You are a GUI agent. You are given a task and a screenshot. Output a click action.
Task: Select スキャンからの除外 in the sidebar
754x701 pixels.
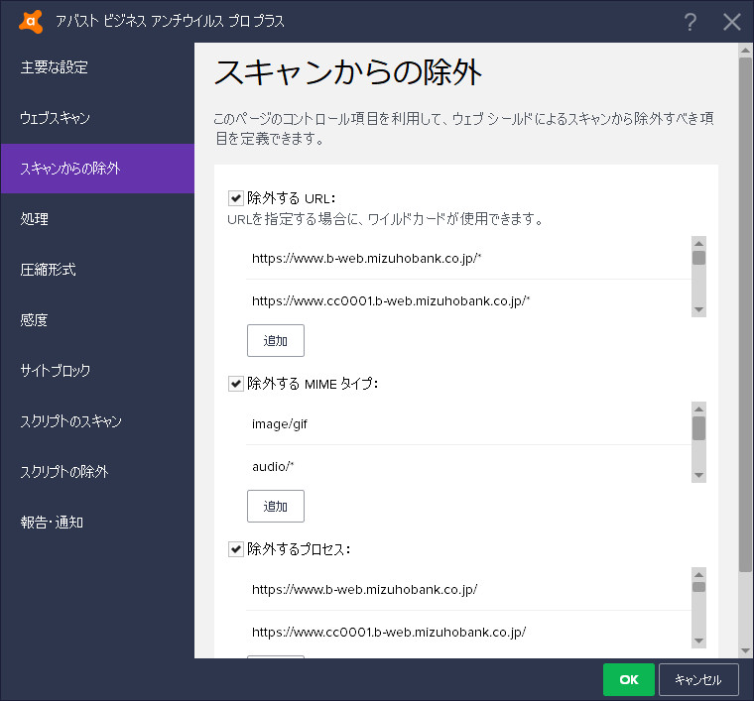click(x=97, y=169)
